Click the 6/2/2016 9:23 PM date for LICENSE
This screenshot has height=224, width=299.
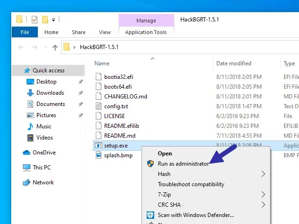pyautogui.click(x=237, y=116)
